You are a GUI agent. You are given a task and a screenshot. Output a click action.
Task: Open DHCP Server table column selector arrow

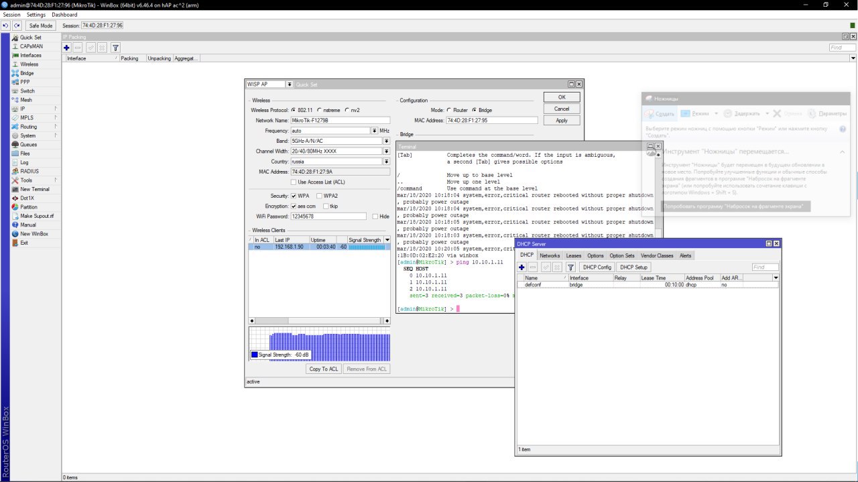776,278
